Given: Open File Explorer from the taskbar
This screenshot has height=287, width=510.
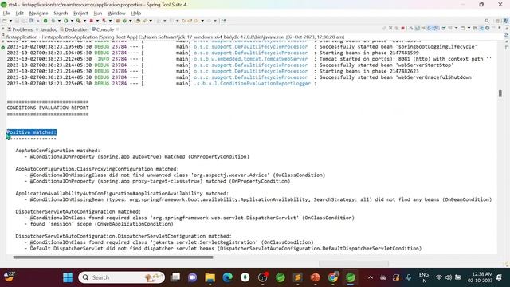Looking at the screenshot, I should tap(210, 277).
